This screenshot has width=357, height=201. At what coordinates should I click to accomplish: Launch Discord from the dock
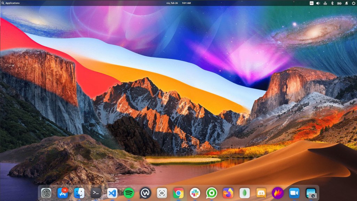click(261, 193)
